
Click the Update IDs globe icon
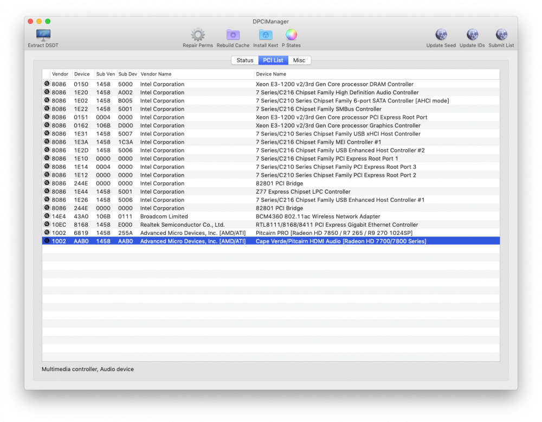(472, 35)
